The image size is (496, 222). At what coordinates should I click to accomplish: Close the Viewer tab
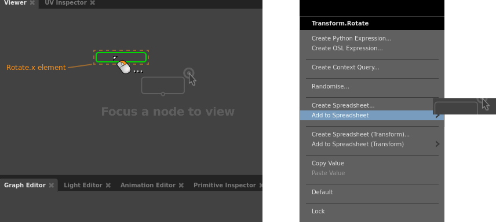coord(32,3)
